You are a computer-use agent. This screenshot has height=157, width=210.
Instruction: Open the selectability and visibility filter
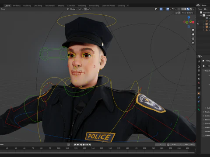click(x=157, y=9)
